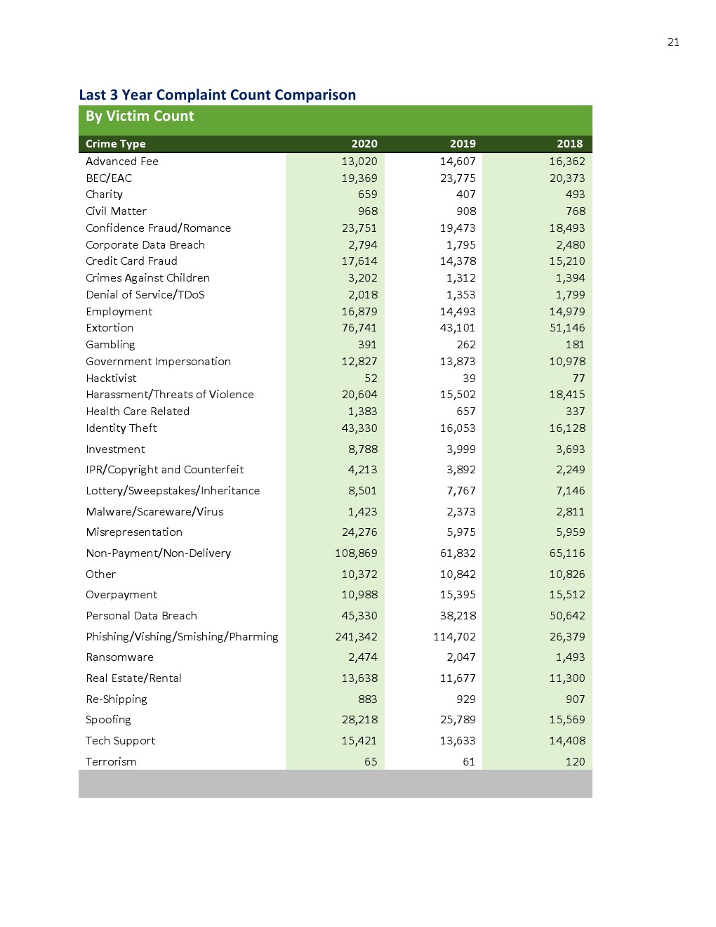Select the value 13,020 for Advanced Fee

point(359,162)
